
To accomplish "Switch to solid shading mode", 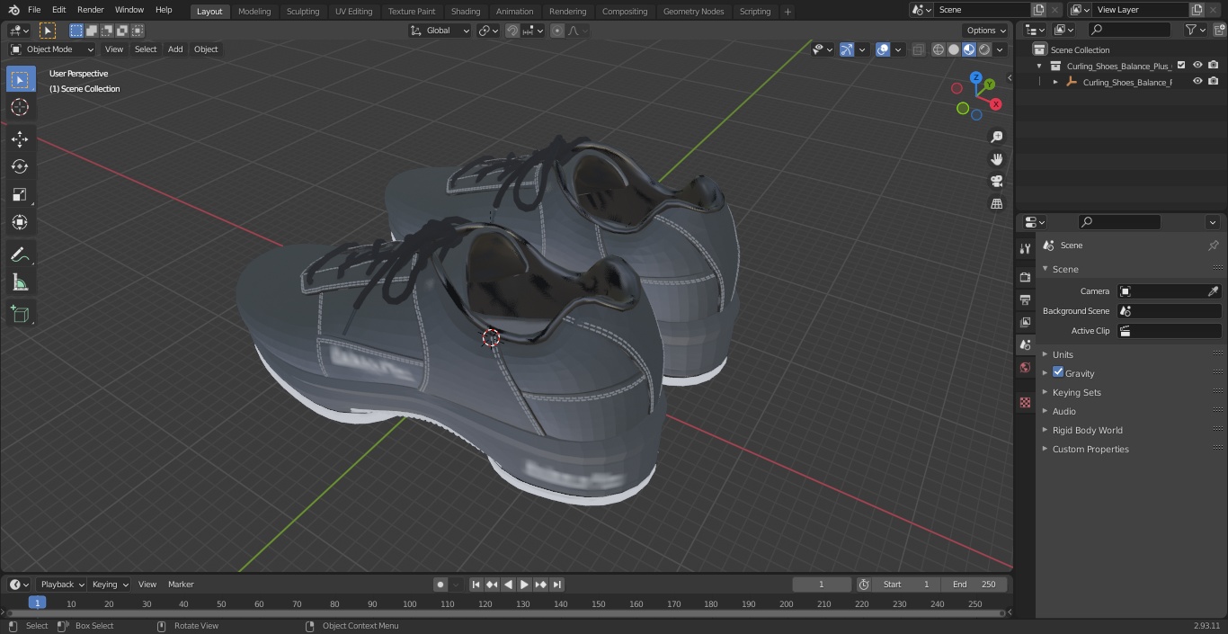I will 954,49.
